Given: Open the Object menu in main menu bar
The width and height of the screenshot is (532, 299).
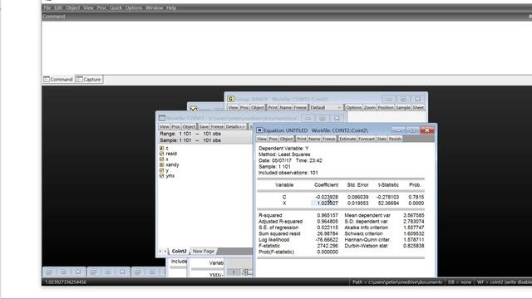Looking at the screenshot, I should pyautogui.click(x=72, y=7).
